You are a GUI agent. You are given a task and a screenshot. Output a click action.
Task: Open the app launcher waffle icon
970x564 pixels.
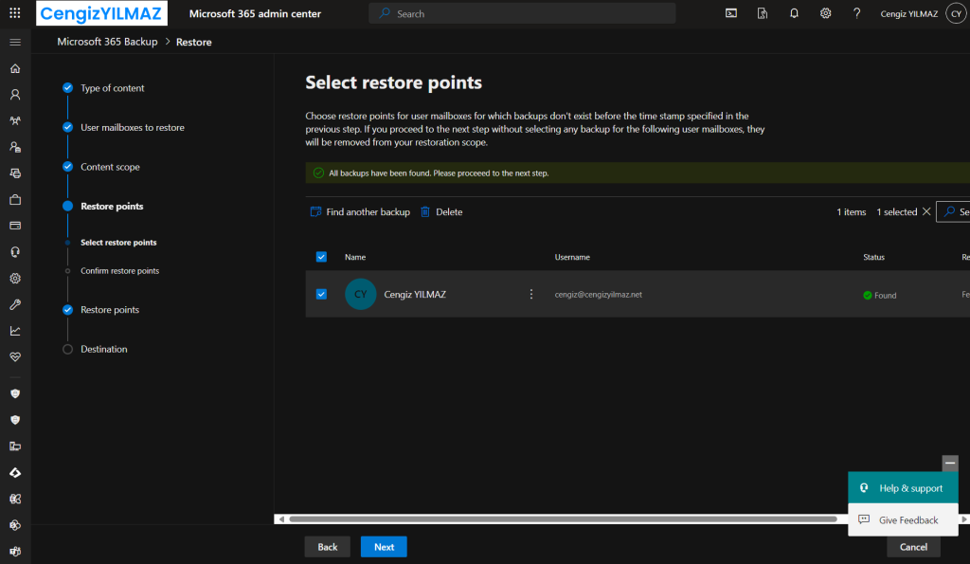point(15,13)
